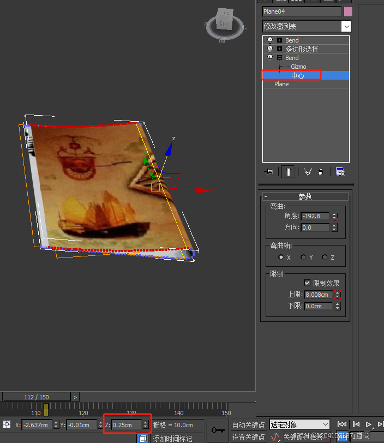The image size is (384, 443).
Task: Open the Plane04 object color swatch
Action: tap(348, 11)
